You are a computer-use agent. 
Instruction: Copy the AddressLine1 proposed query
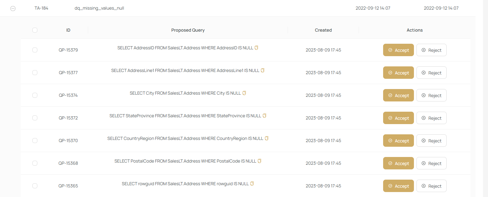pos(262,70)
